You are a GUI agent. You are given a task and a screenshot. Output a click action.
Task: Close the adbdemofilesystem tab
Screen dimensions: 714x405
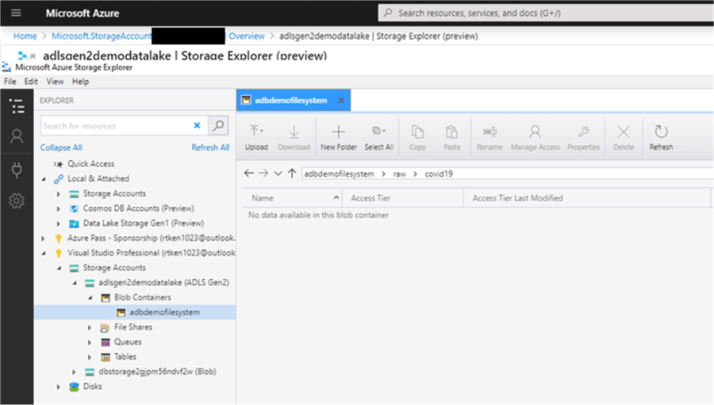pos(340,100)
